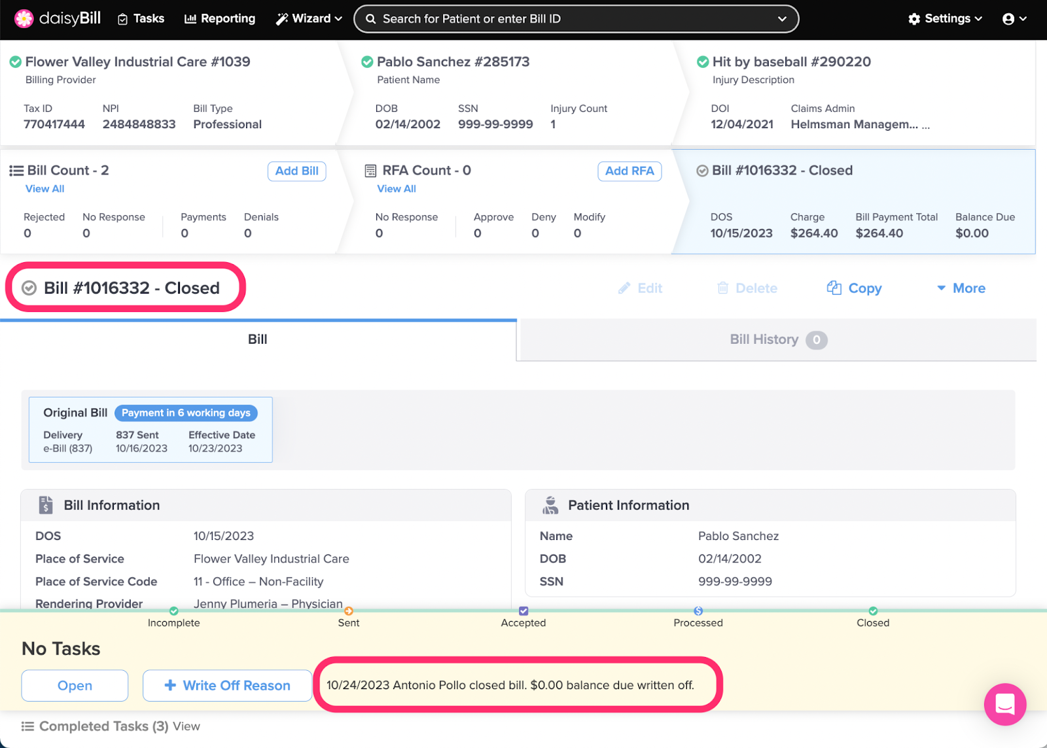This screenshot has width=1047, height=748.
Task: Click the Copy bill icon
Action: [834, 288]
